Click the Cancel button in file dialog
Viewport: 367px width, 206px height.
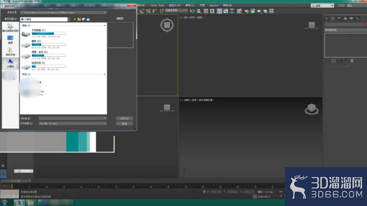click(x=125, y=123)
